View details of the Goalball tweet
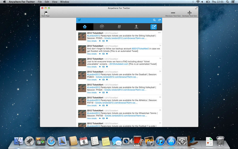Viewport: 238px width, 149px height. click(92, 80)
